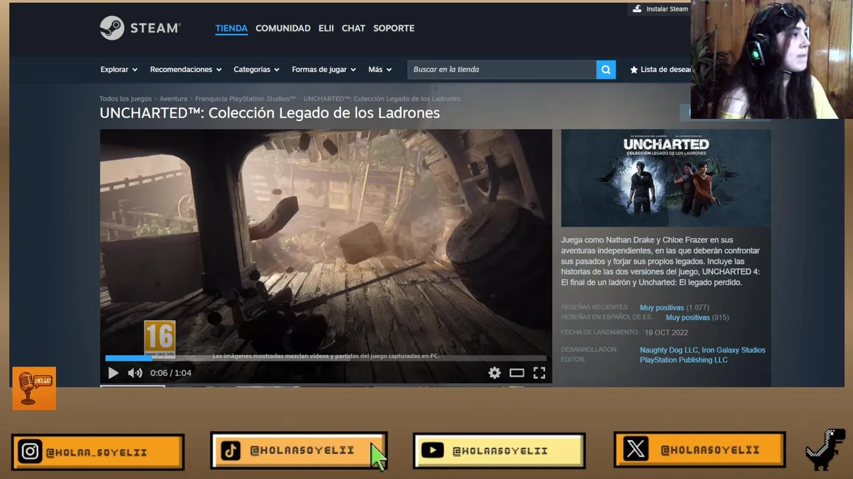
Task: Click the @HOLAASOYELII YouTube banner
Action: click(x=499, y=450)
